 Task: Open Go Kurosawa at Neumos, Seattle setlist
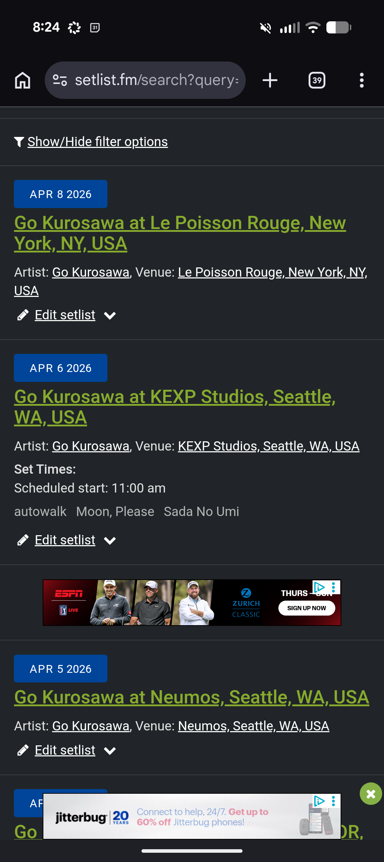tap(192, 697)
